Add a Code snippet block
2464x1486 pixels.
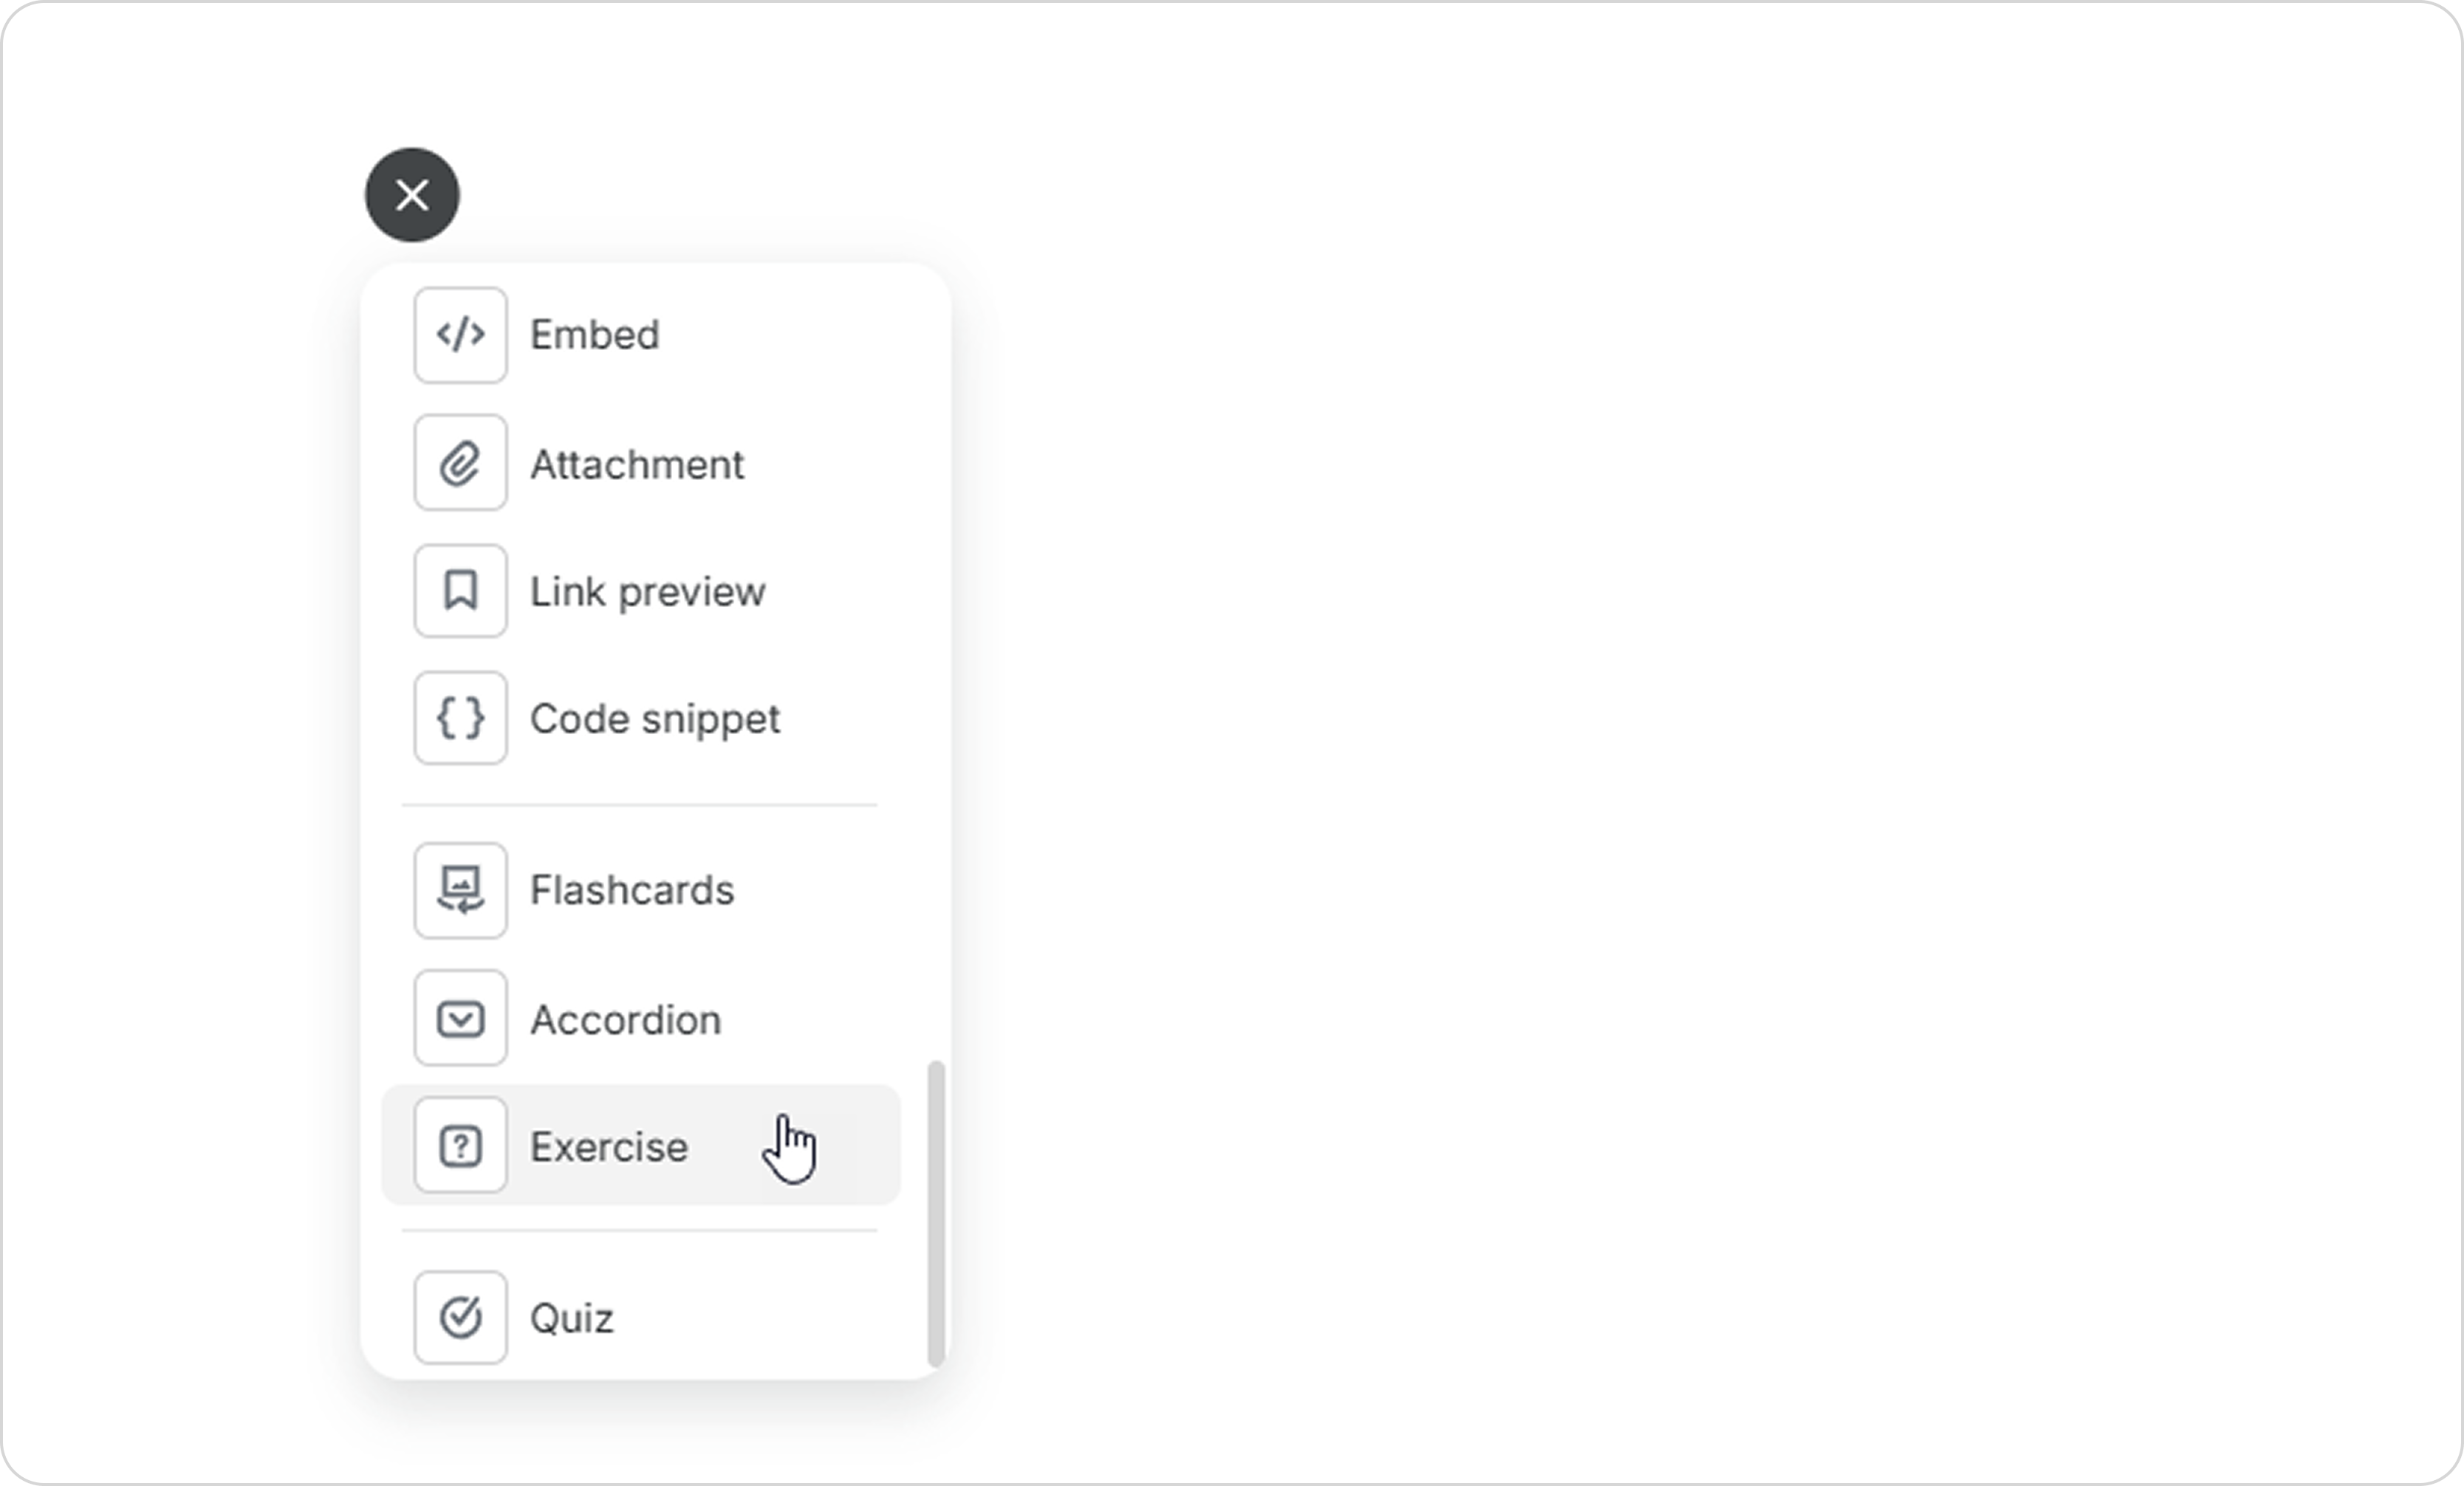(654, 719)
